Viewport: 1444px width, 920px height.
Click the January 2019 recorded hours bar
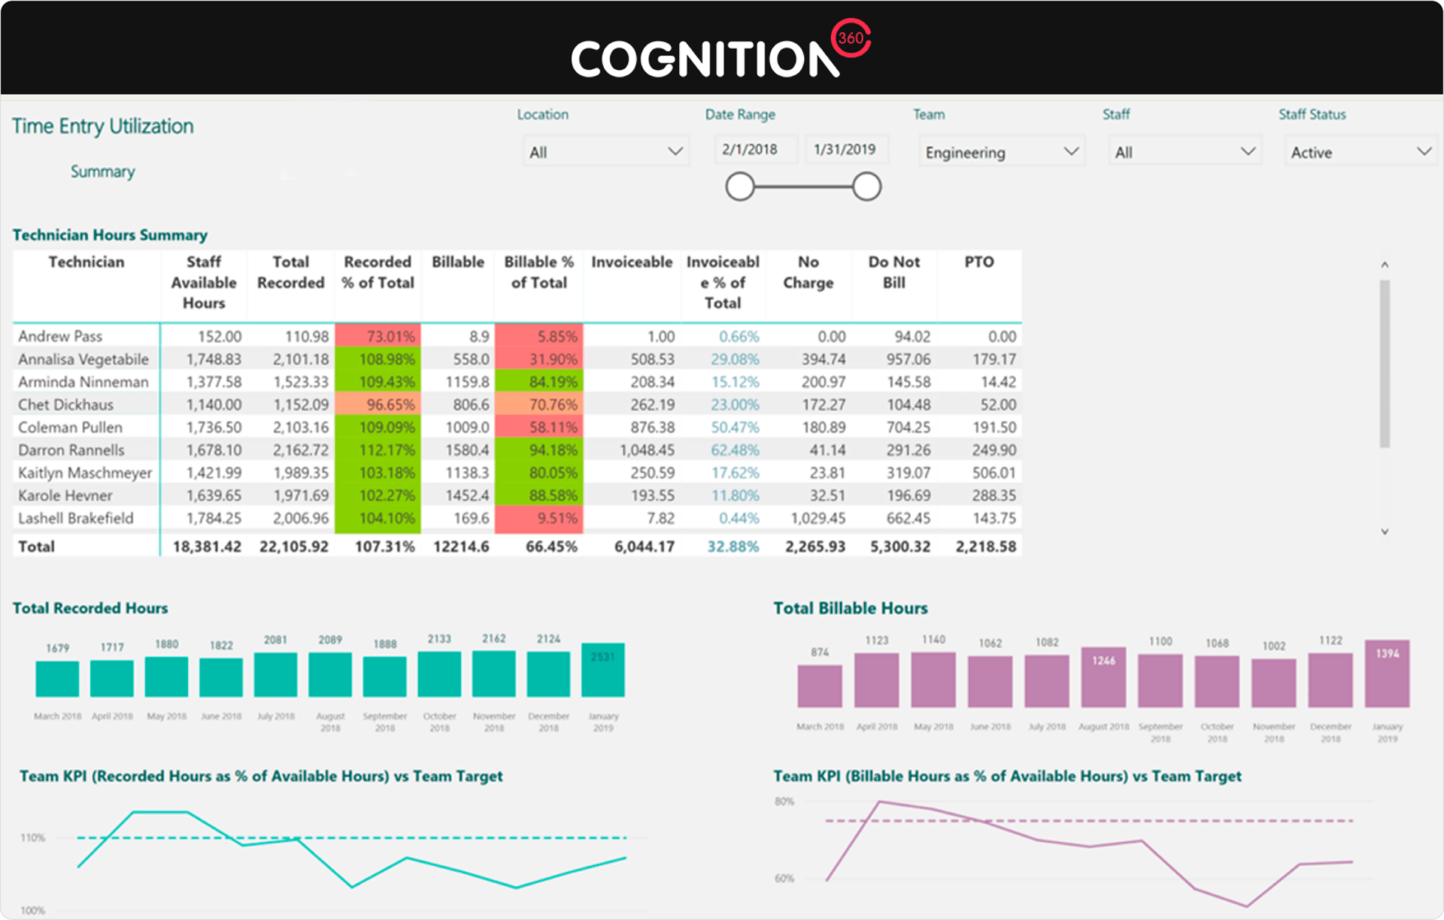602,670
